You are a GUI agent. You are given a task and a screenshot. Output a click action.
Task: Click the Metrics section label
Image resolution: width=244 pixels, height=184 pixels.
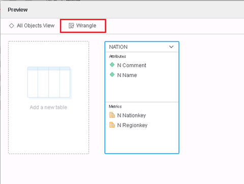click(115, 106)
